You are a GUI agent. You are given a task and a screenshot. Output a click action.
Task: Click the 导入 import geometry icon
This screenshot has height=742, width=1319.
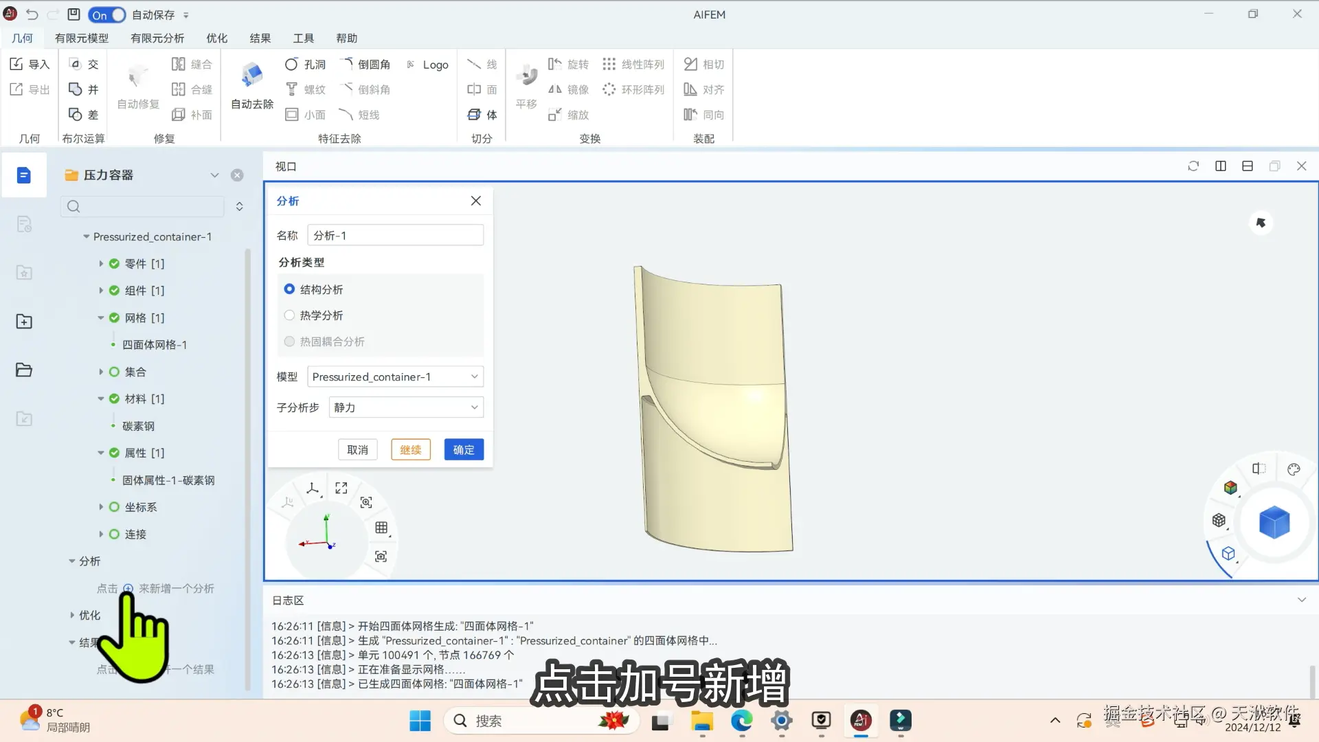(x=16, y=64)
